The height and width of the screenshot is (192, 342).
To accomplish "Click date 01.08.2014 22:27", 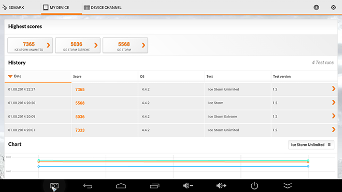I will pyautogui.click(x=22, y=90).
